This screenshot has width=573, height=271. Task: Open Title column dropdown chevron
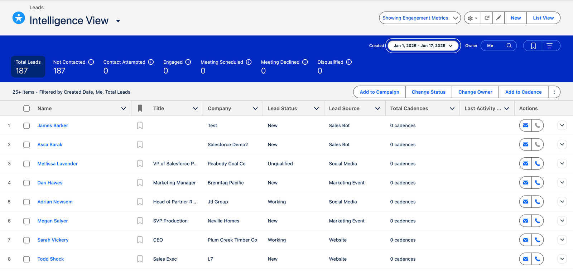tap(195, 108)
